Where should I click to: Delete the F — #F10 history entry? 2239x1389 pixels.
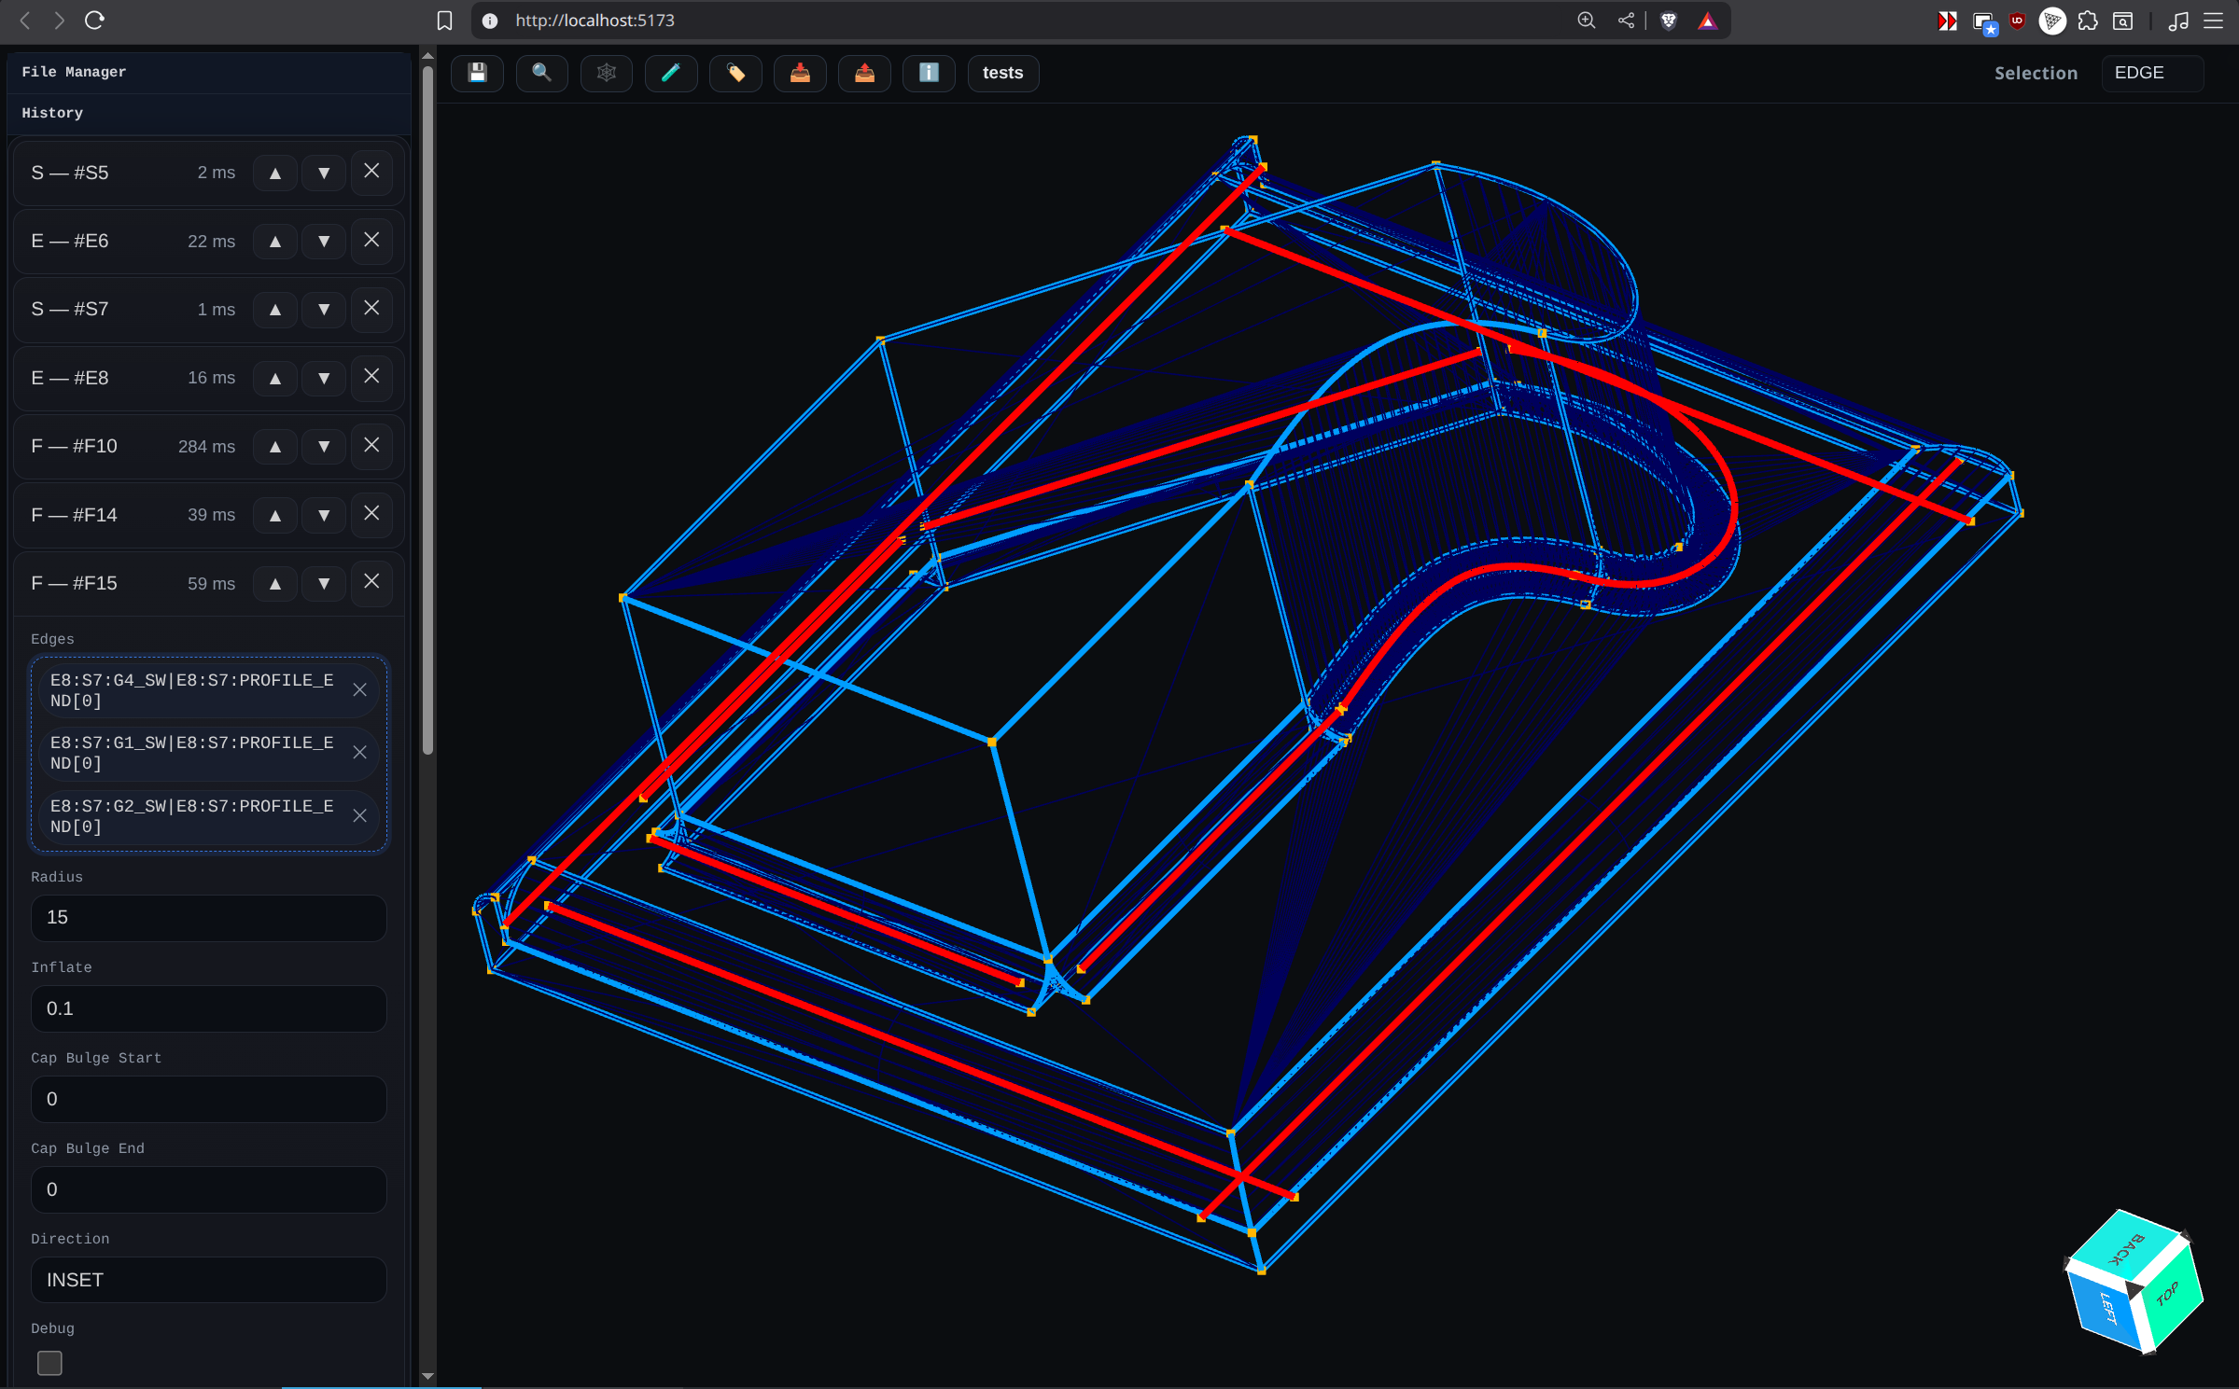pyautogui.click(x=371, y=446)
